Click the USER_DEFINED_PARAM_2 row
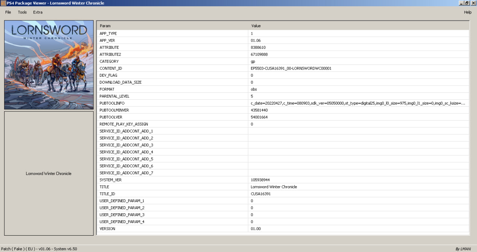 [x=283, y=208]
